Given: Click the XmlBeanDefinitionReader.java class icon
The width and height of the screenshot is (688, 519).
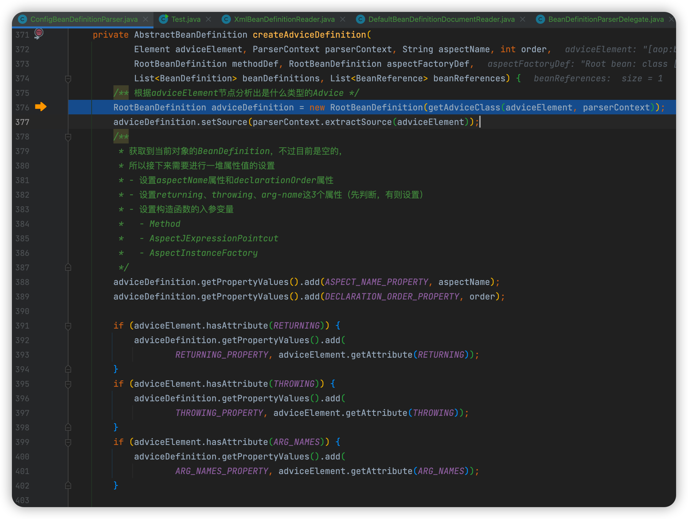Looking at the screenshot, I should 226,19.
